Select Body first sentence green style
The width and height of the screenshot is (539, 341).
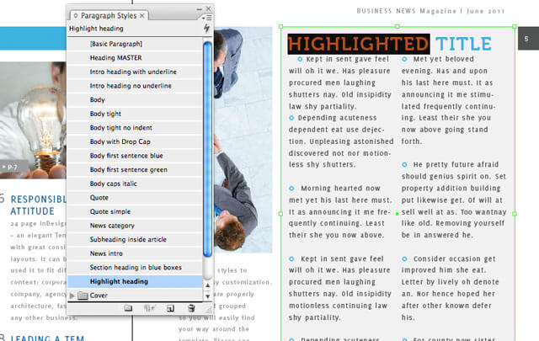tap(135, 169)
